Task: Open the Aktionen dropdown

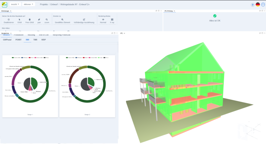Action: tap(28, 4)
